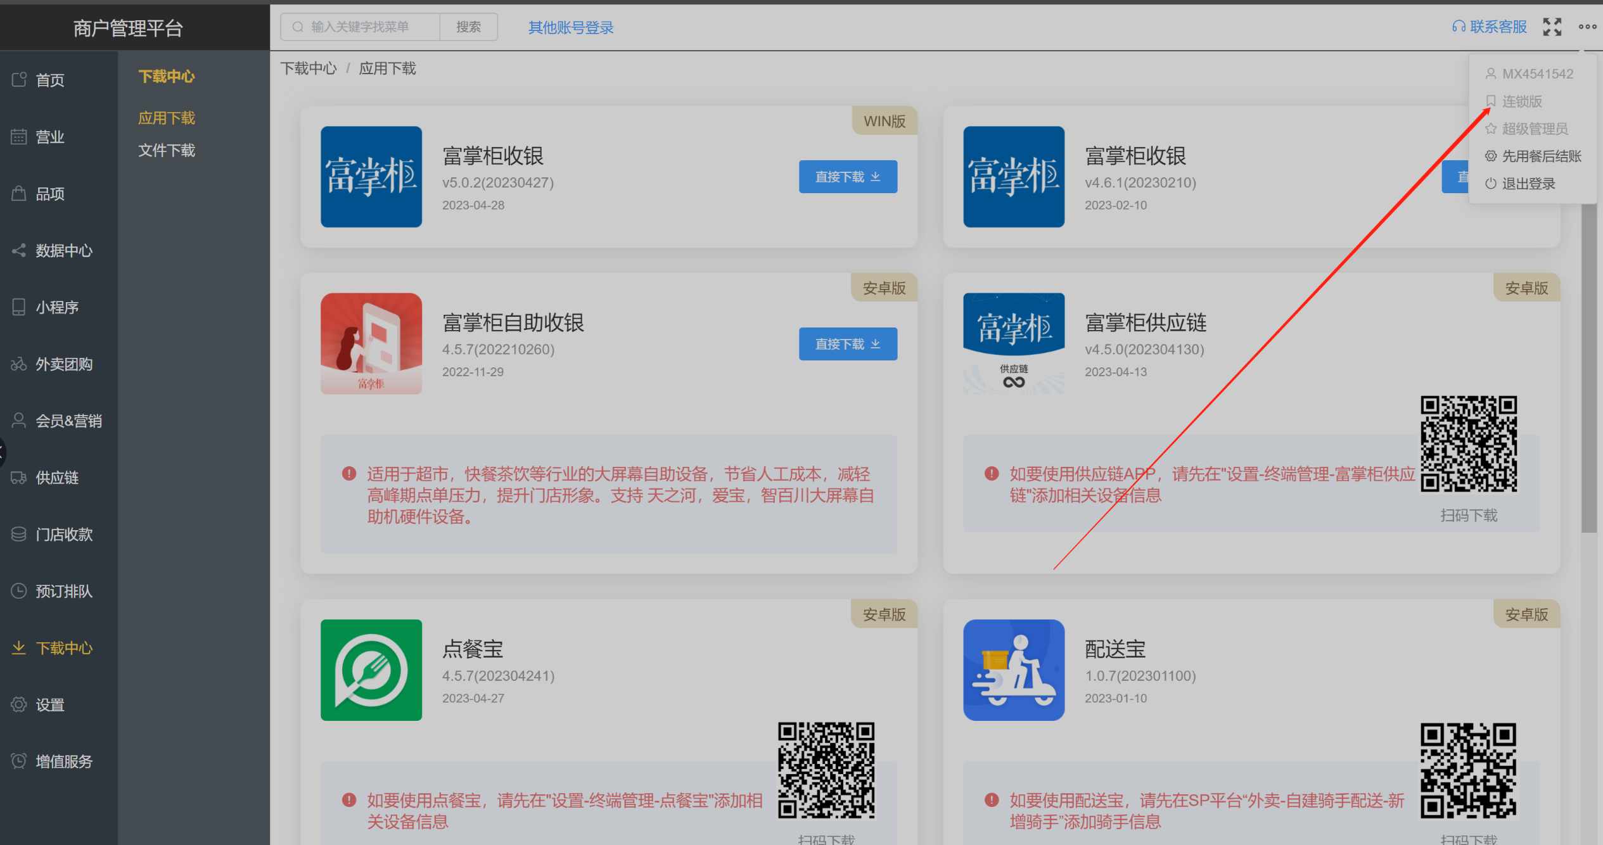Click the 搜索 button
Image resolution: width=1603 pixels, height=845 pixels.
(468, 27)
